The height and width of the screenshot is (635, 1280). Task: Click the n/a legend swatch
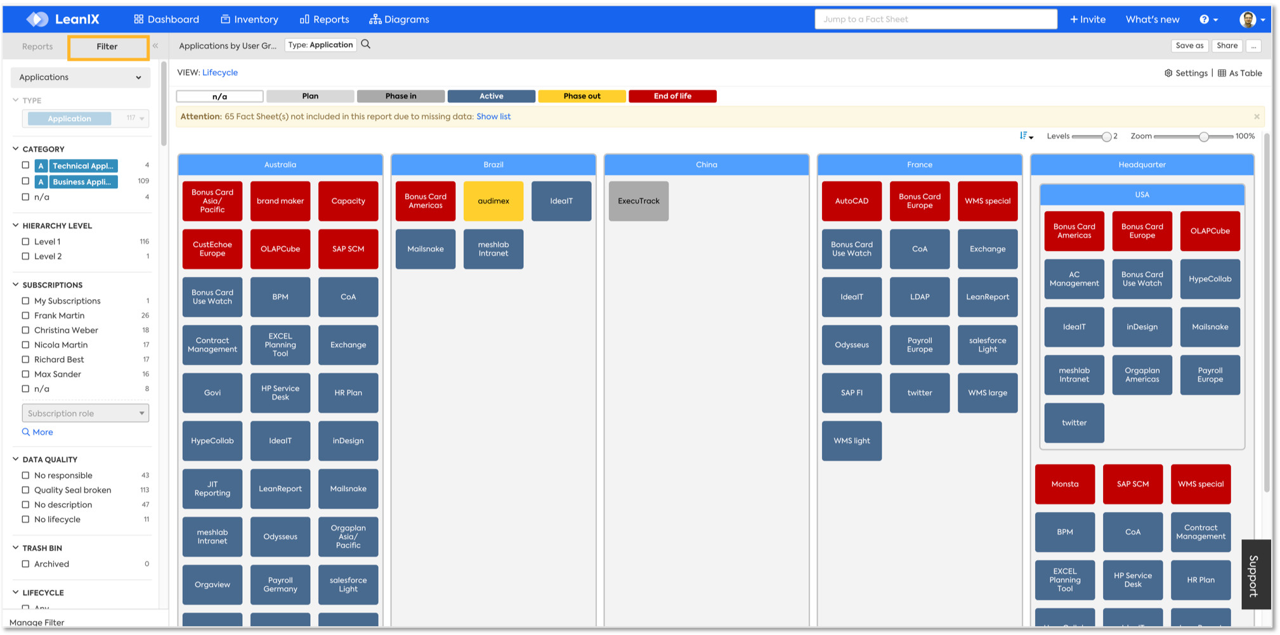[x=219, y=96]
